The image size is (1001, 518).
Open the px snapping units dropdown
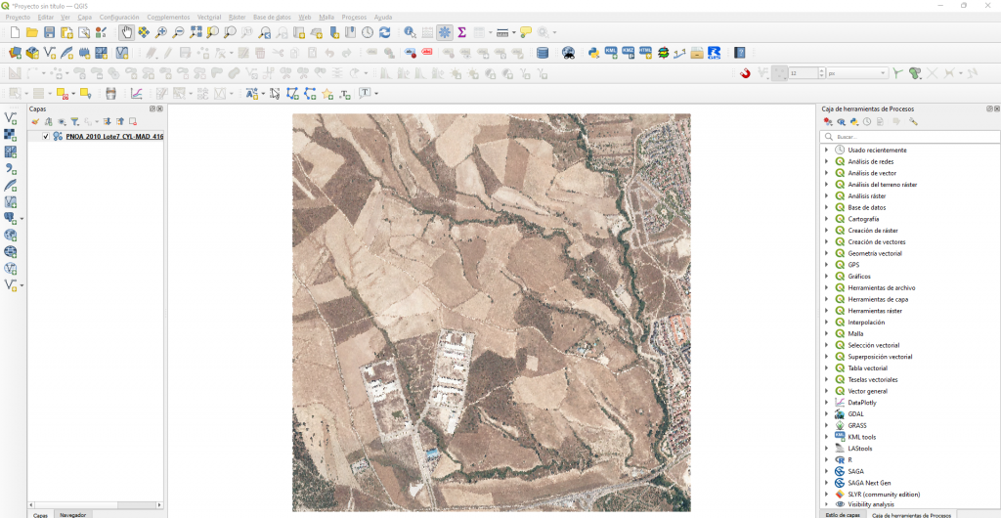tap(856, 73)
